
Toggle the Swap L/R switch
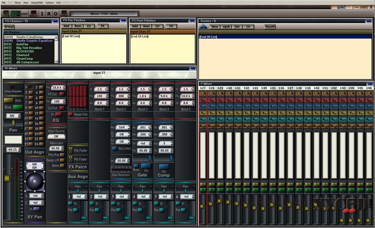(62, 160)
